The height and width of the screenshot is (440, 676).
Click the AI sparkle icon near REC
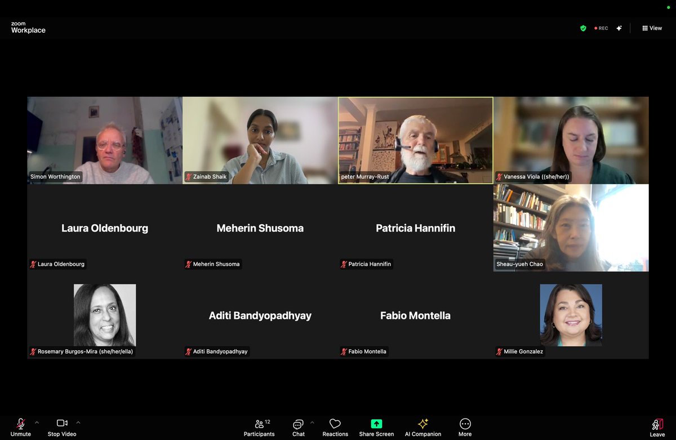pos(619,28)
